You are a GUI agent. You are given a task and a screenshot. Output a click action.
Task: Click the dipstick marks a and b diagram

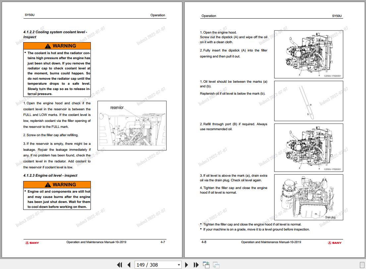(x=309, y=101)
